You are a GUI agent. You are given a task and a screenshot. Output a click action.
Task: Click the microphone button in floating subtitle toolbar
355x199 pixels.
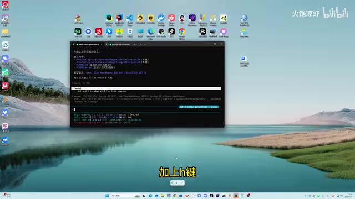tap(176, 183)
